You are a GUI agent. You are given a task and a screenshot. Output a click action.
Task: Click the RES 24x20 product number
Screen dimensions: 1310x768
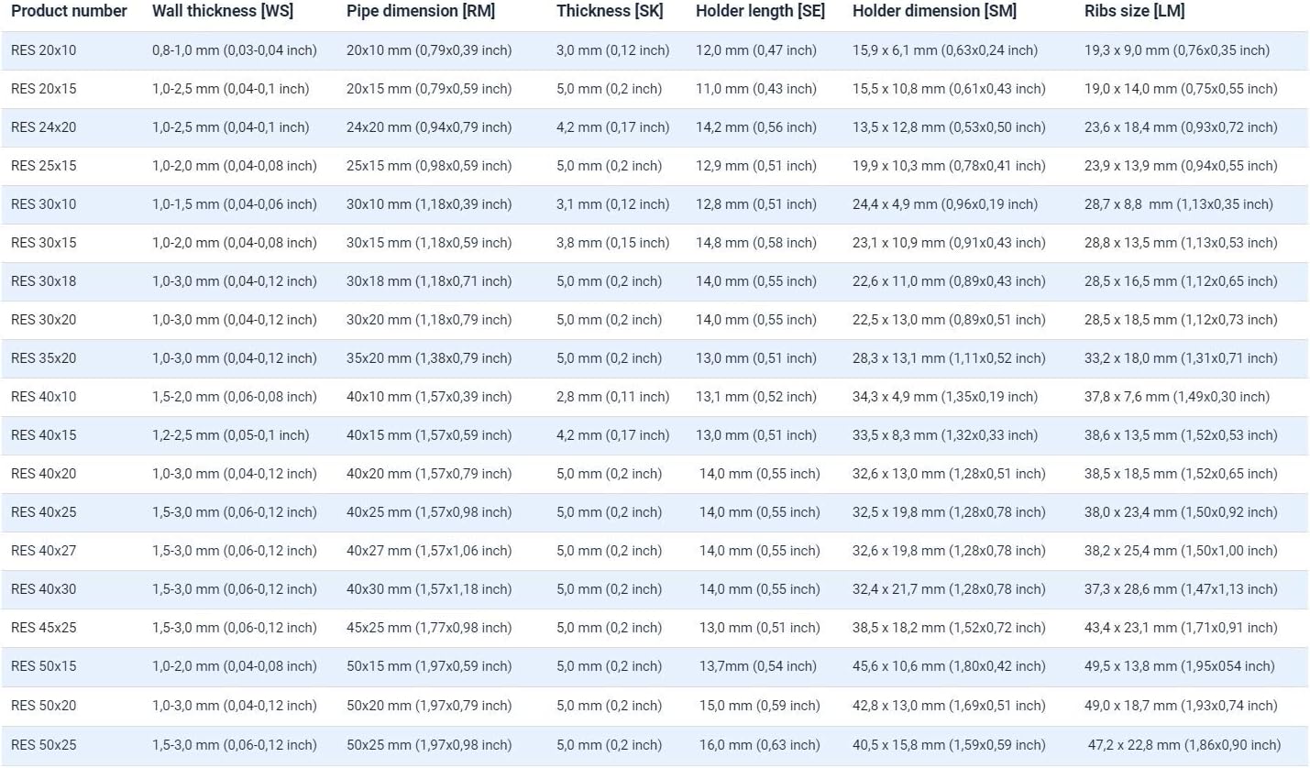pyautogui.click(x=44, y=127)
